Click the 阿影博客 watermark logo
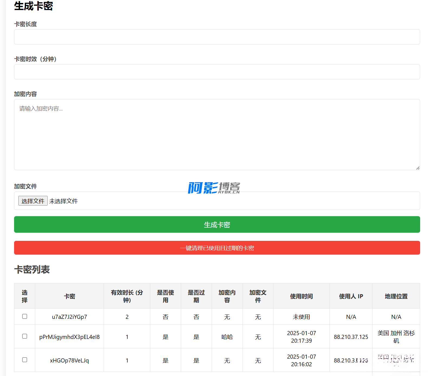428x376 pixels. pos(214,188)
